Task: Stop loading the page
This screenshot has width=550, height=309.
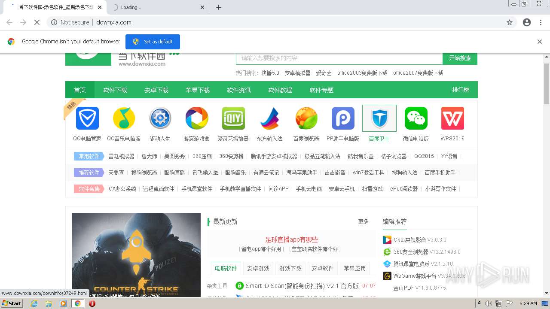Action: [x=37, y=22]
